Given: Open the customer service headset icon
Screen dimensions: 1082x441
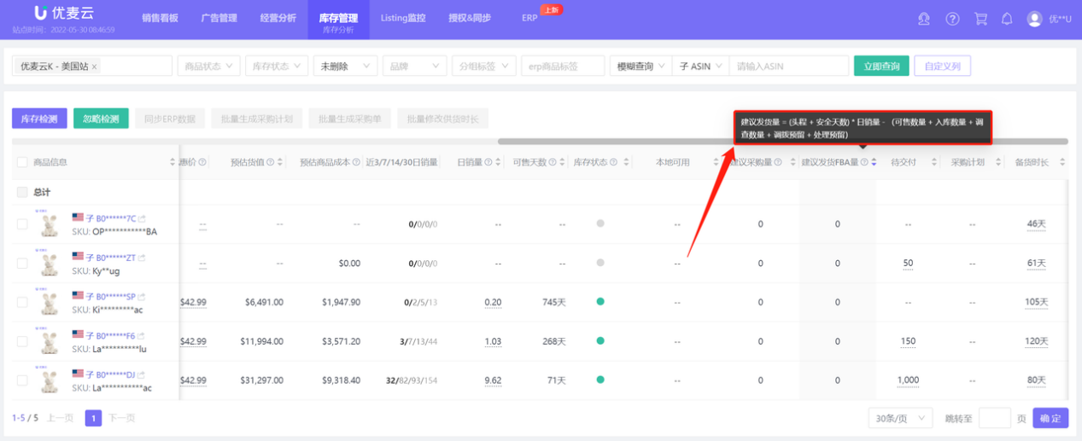Looking at the screenshot, I should 923,19.
